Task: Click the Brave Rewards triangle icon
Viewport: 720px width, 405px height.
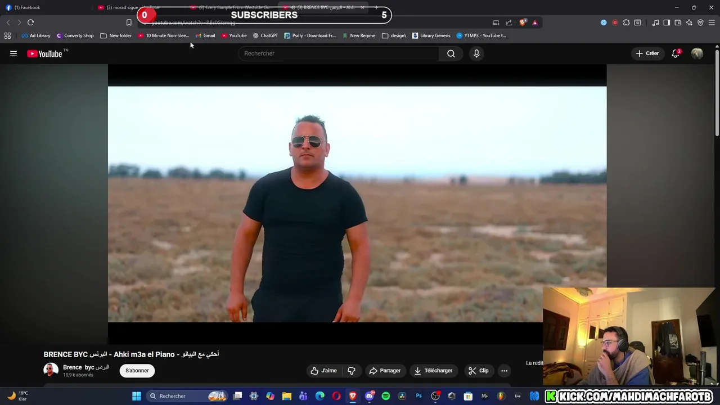Action: tap(535, 22)
